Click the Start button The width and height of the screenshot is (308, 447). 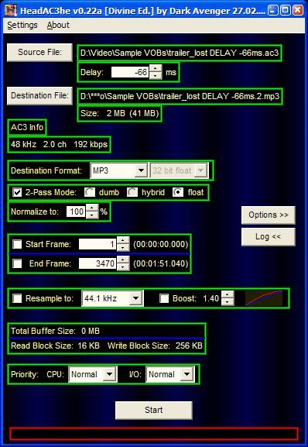(154, 411)
